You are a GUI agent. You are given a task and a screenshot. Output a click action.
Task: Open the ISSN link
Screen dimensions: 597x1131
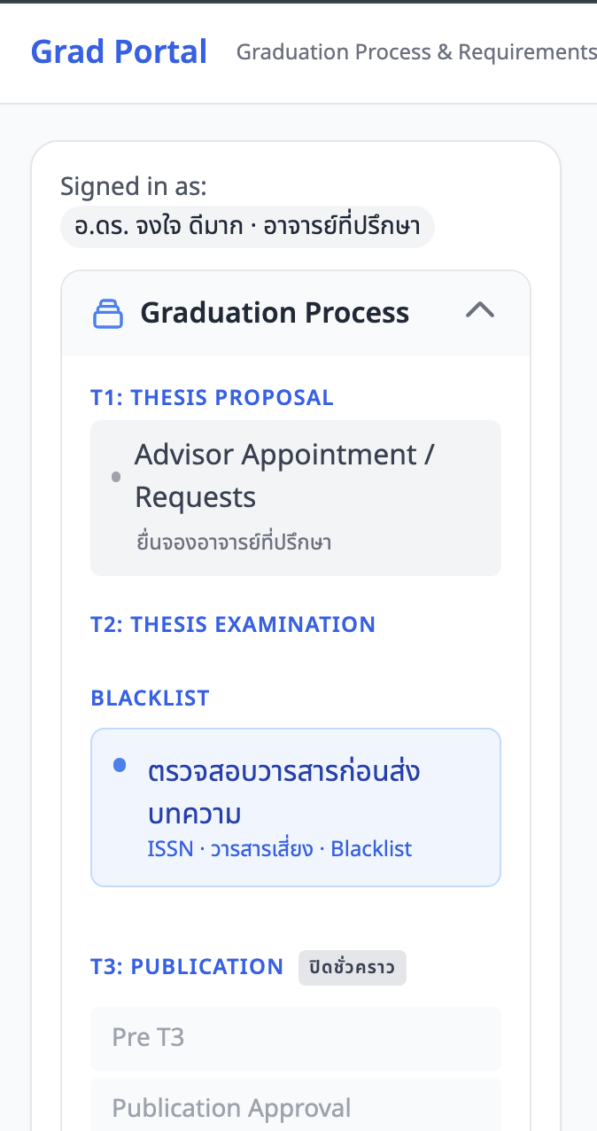click(x=163, y=848)
